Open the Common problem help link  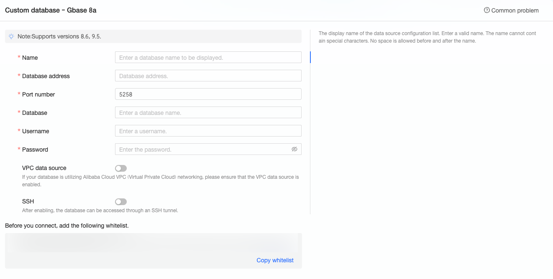pyautogui.click(x=515, y=10)
